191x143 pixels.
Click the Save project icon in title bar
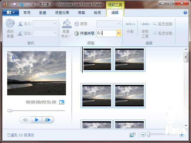15,5
